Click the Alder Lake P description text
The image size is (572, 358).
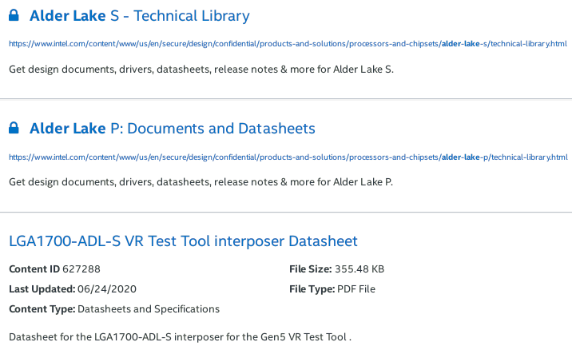point(201,182)
